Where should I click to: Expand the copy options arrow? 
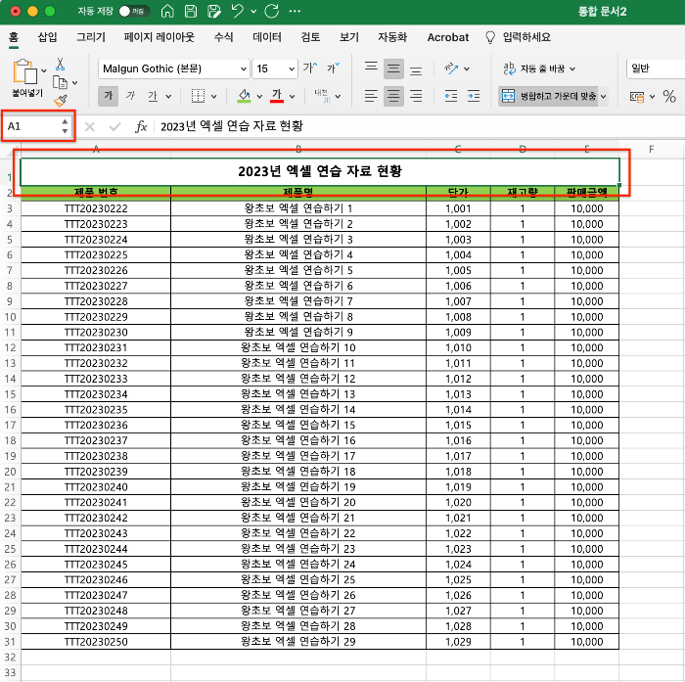(x=75, y=82)
